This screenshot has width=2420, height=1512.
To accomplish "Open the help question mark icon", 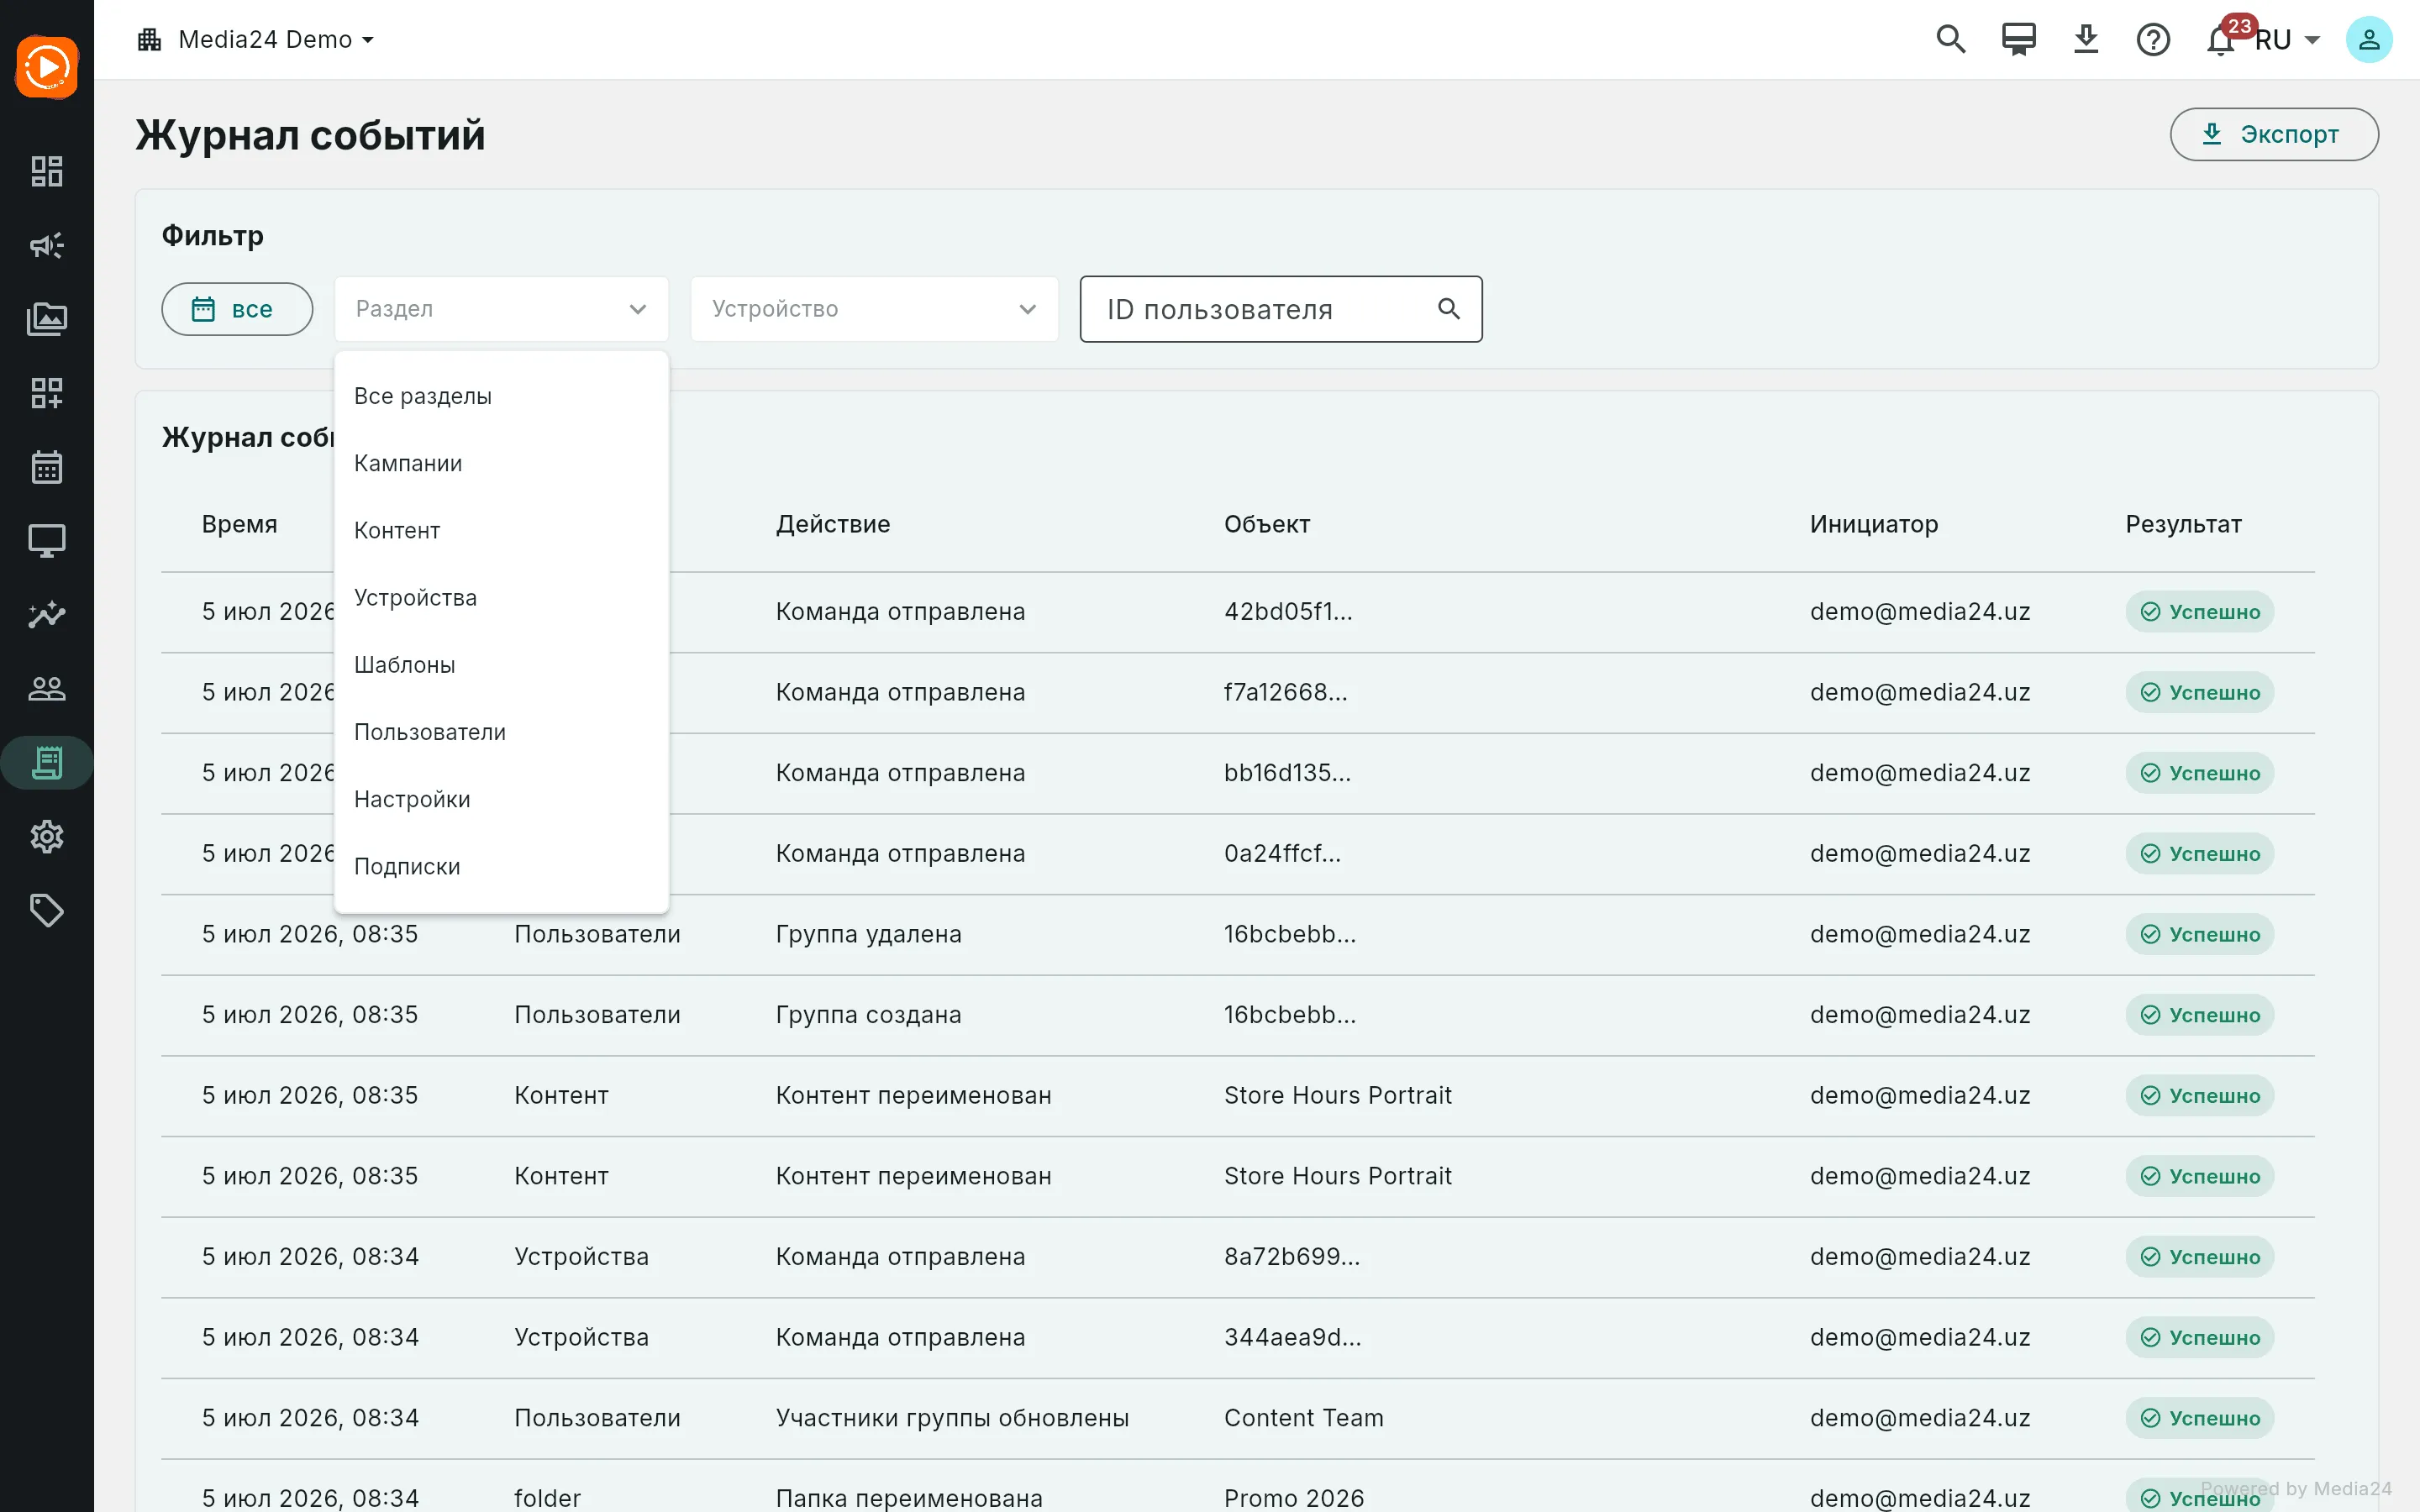I will coord(2153,40).
